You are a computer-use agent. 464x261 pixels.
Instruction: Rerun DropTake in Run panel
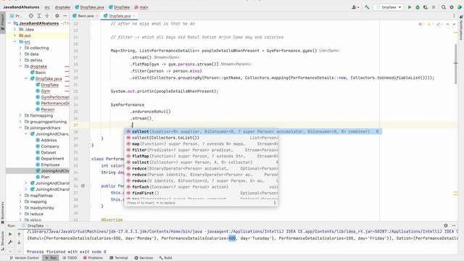coord(10,234)
